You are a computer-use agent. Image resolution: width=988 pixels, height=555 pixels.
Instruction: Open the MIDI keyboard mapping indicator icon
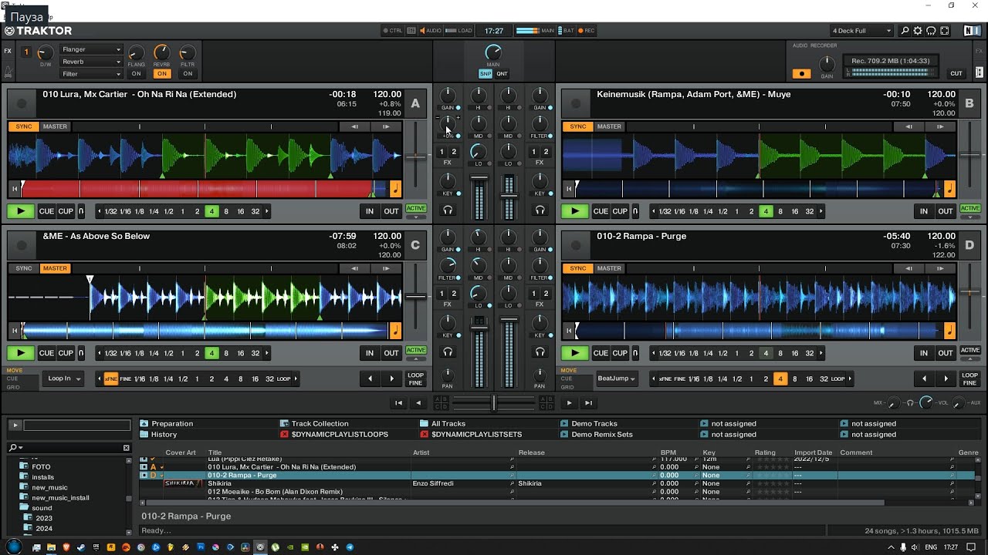[411, 31]
